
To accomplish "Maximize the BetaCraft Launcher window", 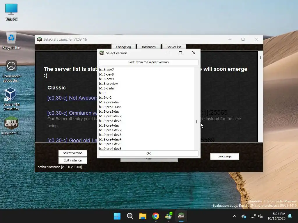I will (x=243, y=39).
